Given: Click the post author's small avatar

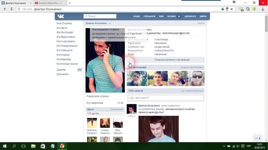Looking at the screenshot, I should (x=131, y=109).
